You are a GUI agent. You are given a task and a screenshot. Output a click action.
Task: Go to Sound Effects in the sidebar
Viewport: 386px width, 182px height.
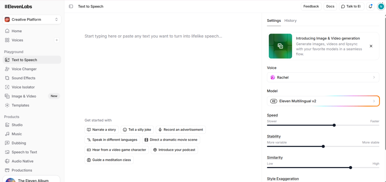pyautogui.click(x=23, y=78)
